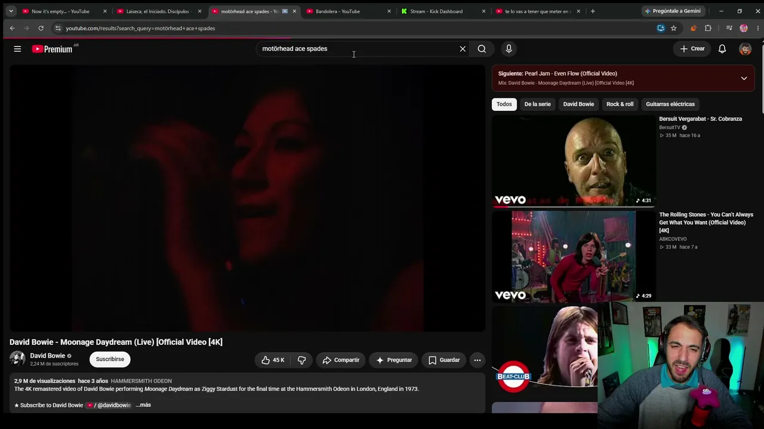Start voice search with the microphone
This screenshot has height=429, width=764.
(x=509, y=49)
